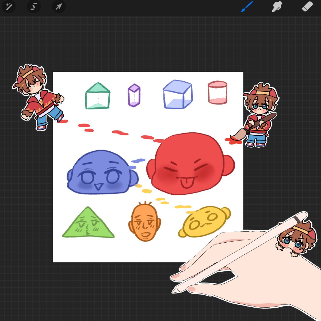Select the blue Brush tool
The image size is (321, 321).
[x=247, y=6]
